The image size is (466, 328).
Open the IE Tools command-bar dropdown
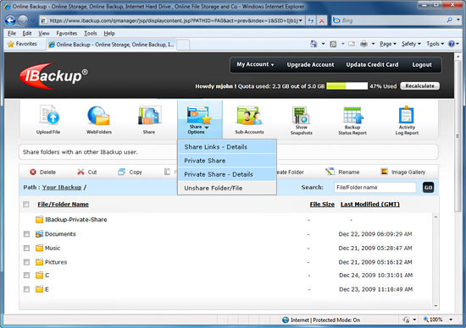click(x=435, y=44)
